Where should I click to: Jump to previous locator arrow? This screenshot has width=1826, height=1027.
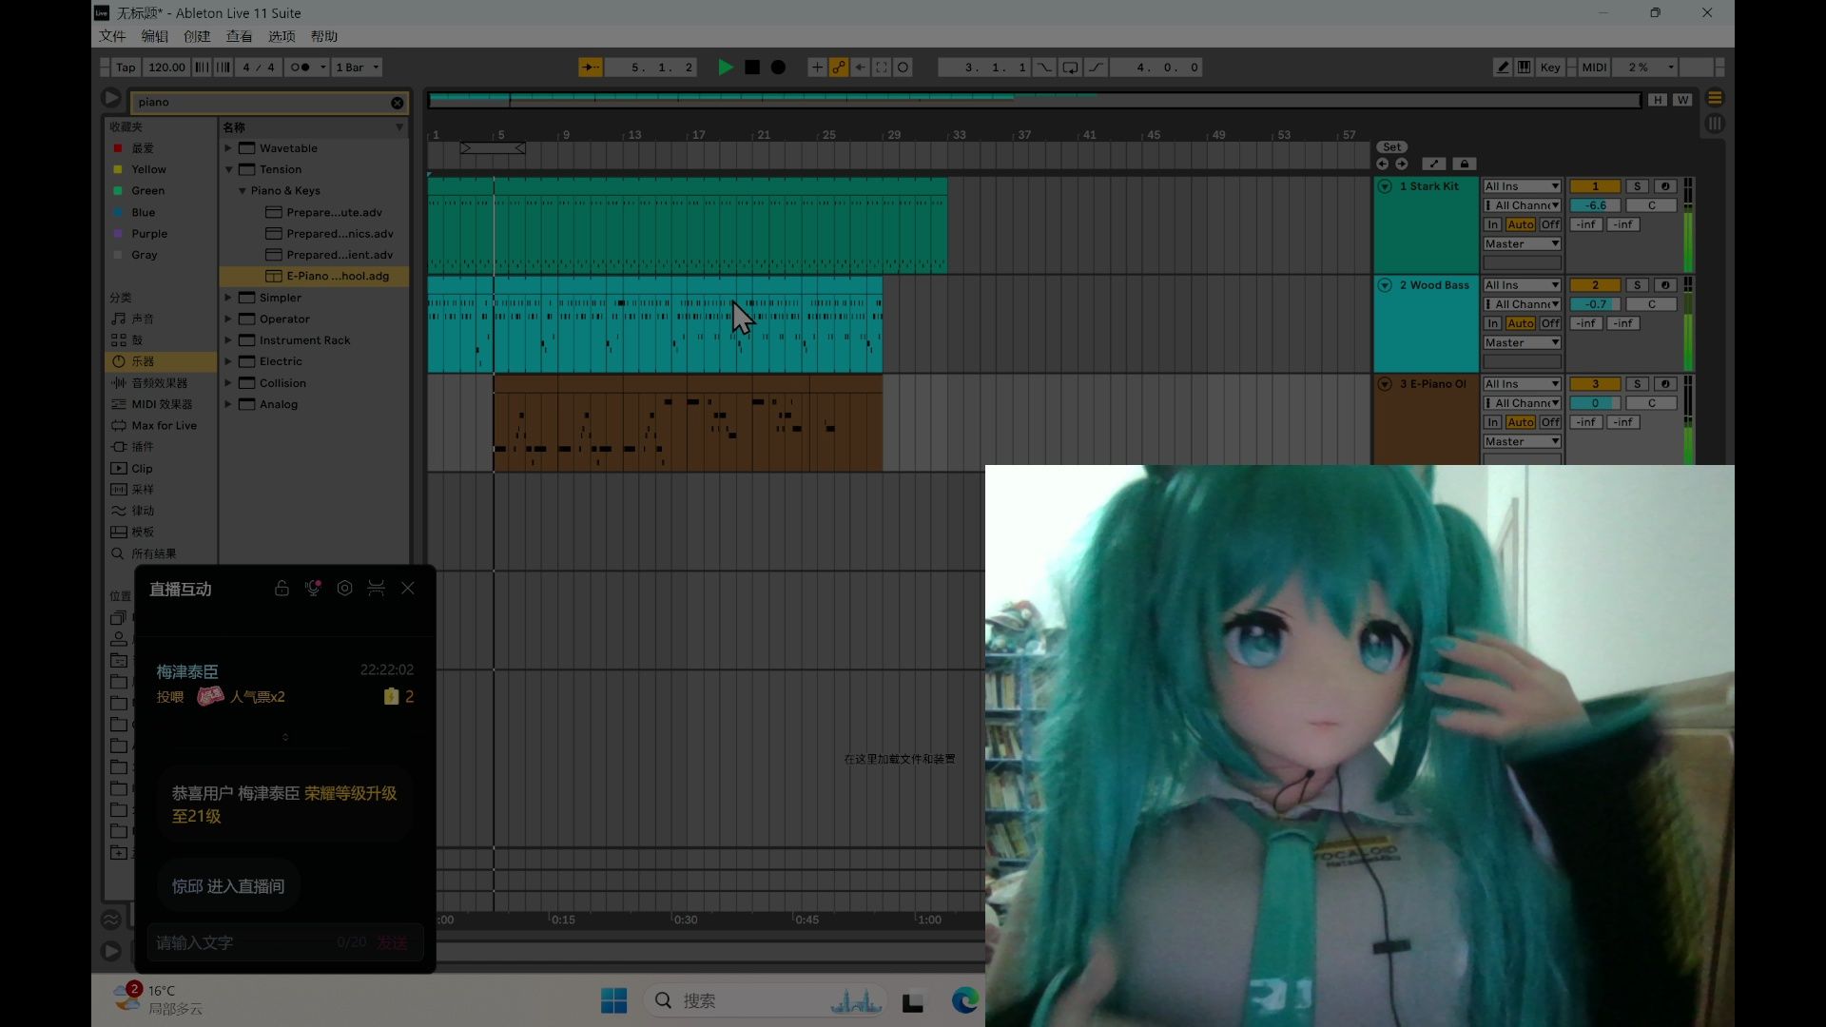(x=1383, y=164)
